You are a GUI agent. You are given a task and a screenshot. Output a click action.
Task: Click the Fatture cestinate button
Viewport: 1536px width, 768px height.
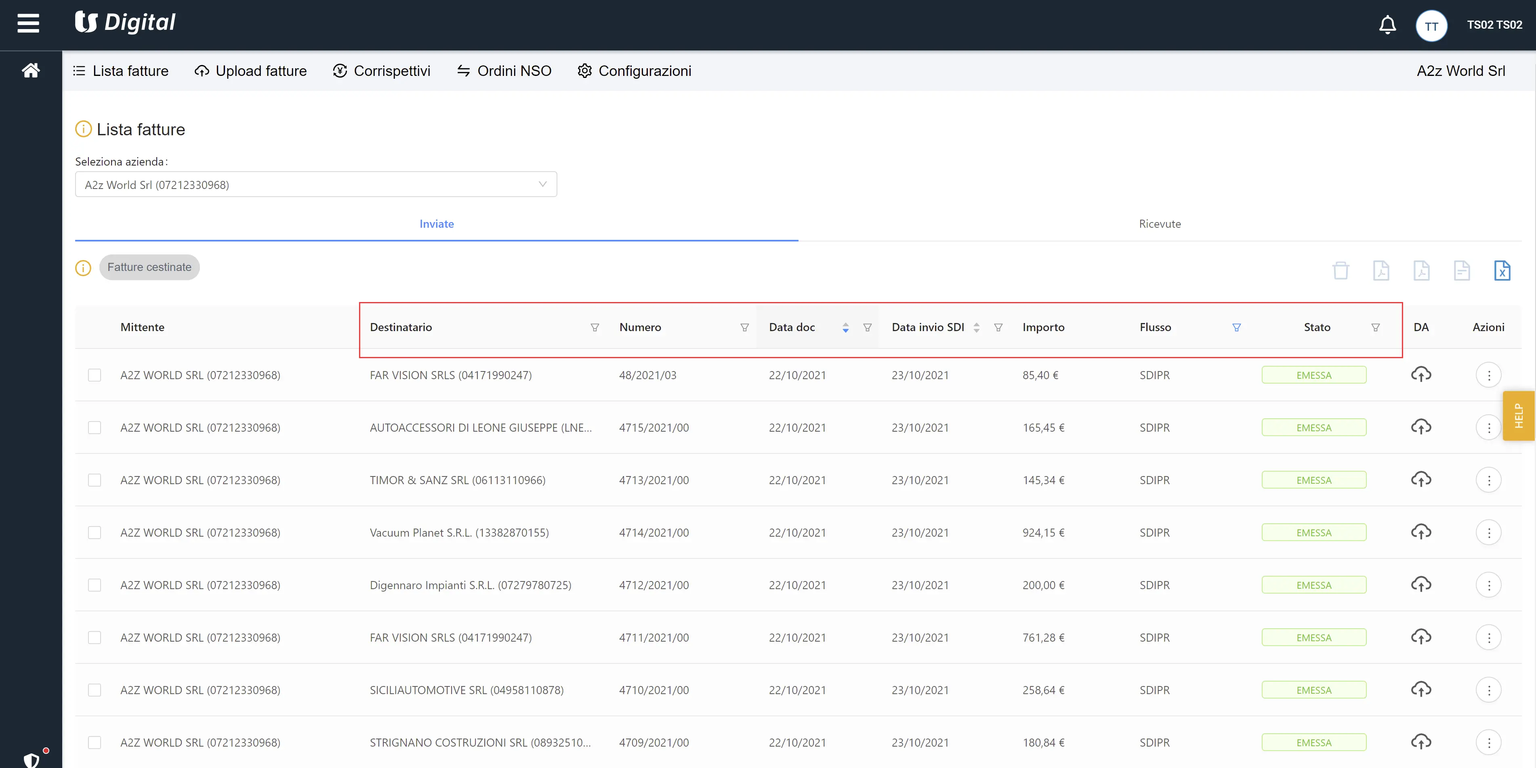tap(149, 267)
